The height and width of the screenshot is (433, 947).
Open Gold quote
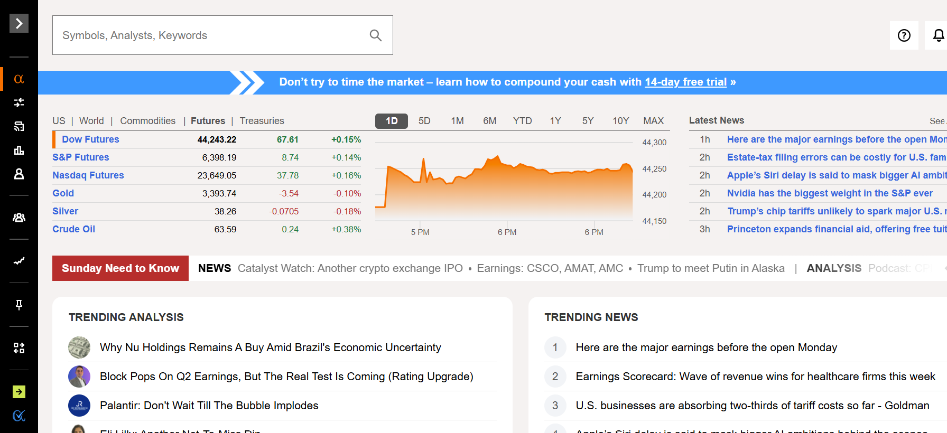pos(63,193)
